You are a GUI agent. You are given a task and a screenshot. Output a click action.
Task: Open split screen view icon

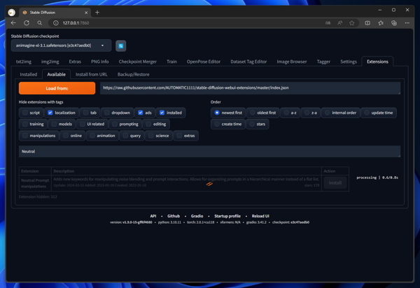coord(367,23)
